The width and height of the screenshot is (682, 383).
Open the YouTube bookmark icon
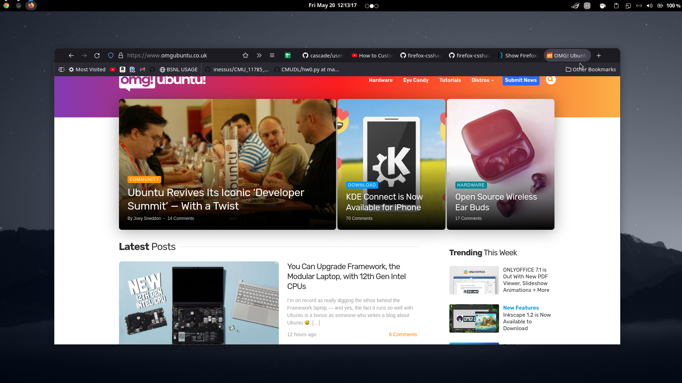113,70
